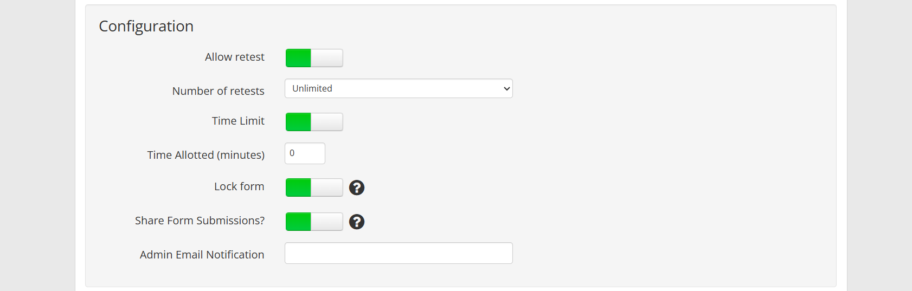Click the green side of the Time Limit switch
Screen dimensions: 912x291
point(298,122)
